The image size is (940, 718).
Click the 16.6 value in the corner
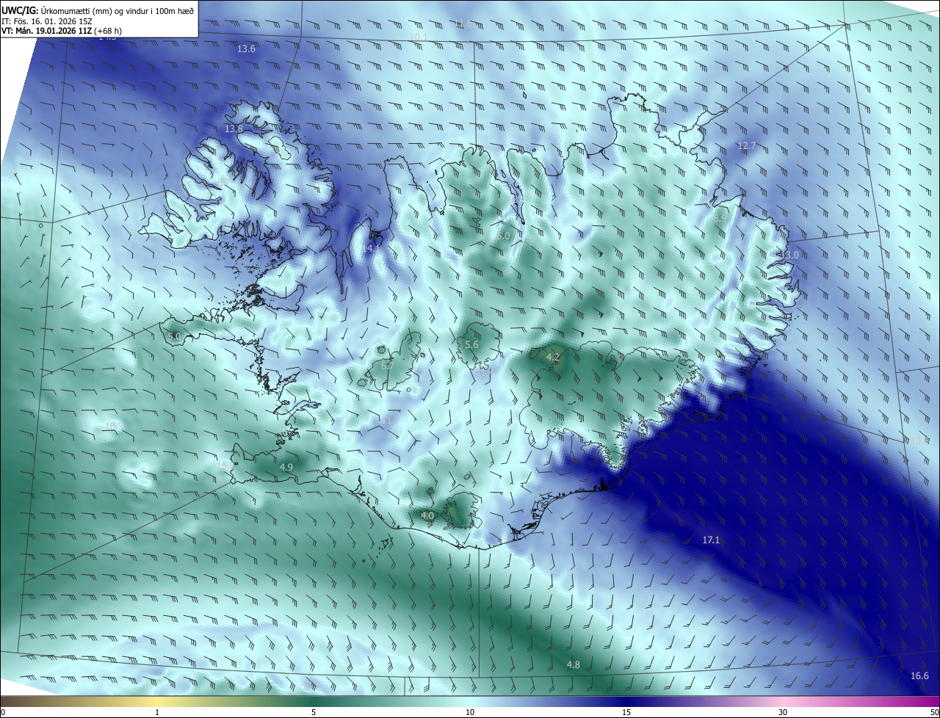tap(919, 676)
